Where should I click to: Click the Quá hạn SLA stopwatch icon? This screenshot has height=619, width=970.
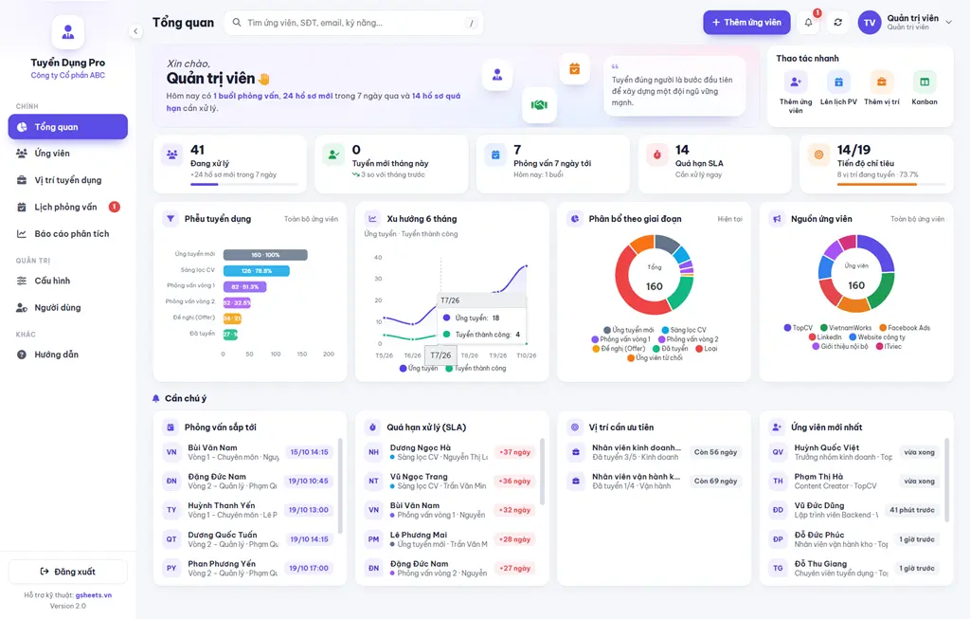657,155
